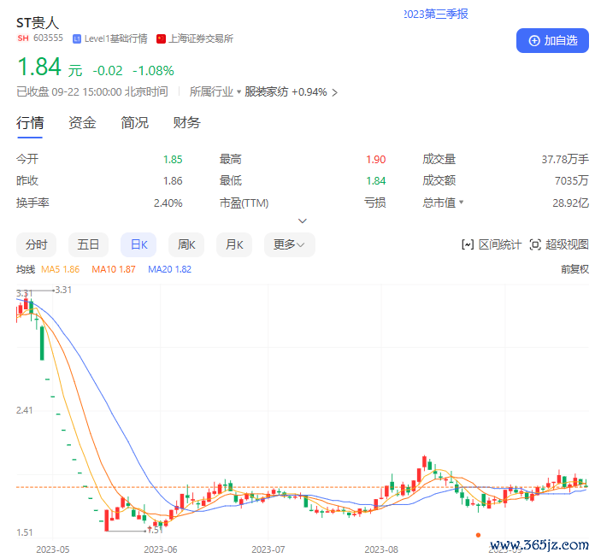
Task: Open the 2023第三季报 link
Action: tap(436, 14)
